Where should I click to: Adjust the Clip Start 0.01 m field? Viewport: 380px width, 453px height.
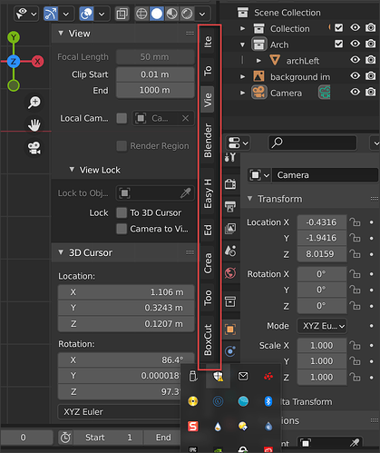(x=155, y=74)
